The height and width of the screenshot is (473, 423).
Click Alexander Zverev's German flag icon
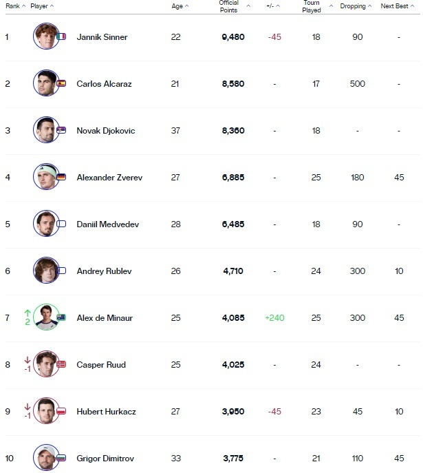[62, 177]
